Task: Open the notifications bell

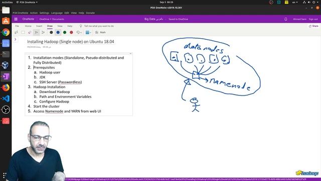Action: pyautogui.click(x=286, y=19)
